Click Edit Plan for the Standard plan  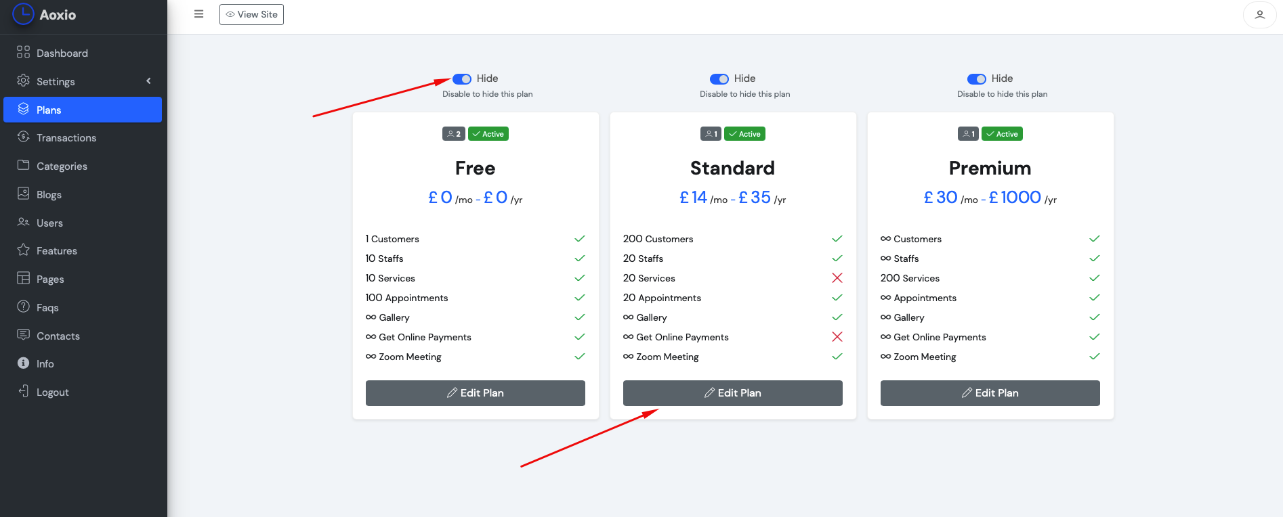[732, 393]
